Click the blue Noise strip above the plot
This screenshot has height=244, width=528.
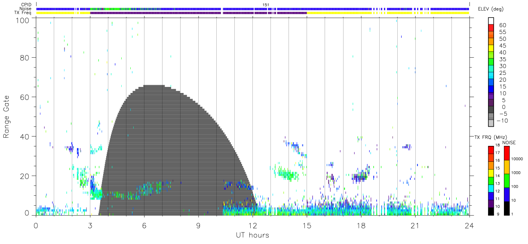click(253, 9)
